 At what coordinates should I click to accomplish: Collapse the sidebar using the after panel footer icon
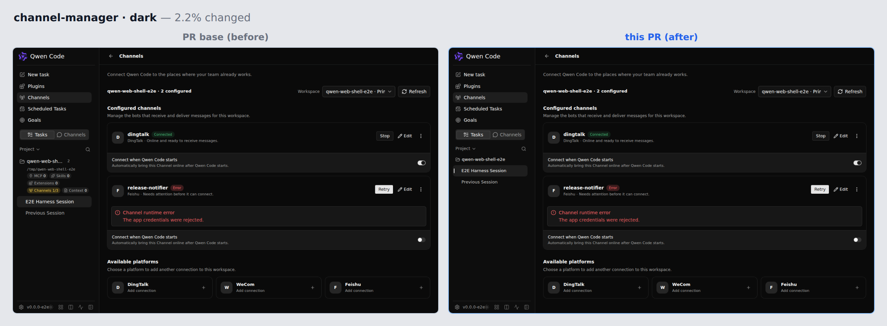point(527,307)
